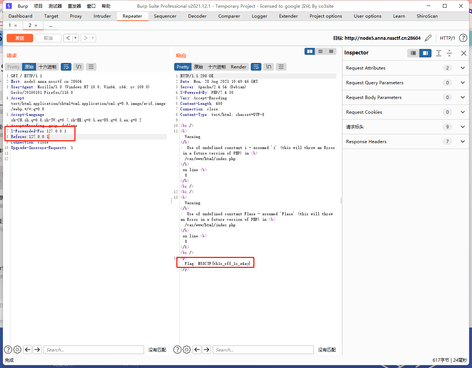Image resolution: width=472 pixels, height=368 pixels.
Task: Open response editor hamburger menu
Action: (x=281, y=67)
